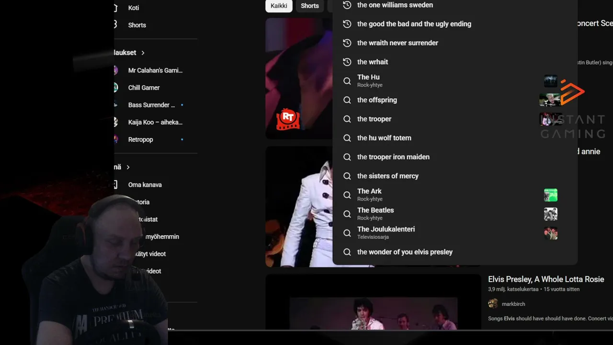Open video title "Elvis Presley, A Whole Lotta Rosie"
613x345 pixels.
point(546,279)
